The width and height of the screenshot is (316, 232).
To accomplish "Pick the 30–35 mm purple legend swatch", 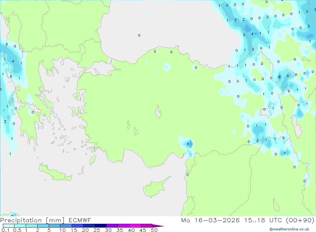I will pyautogui.click(x=112, y=226).
